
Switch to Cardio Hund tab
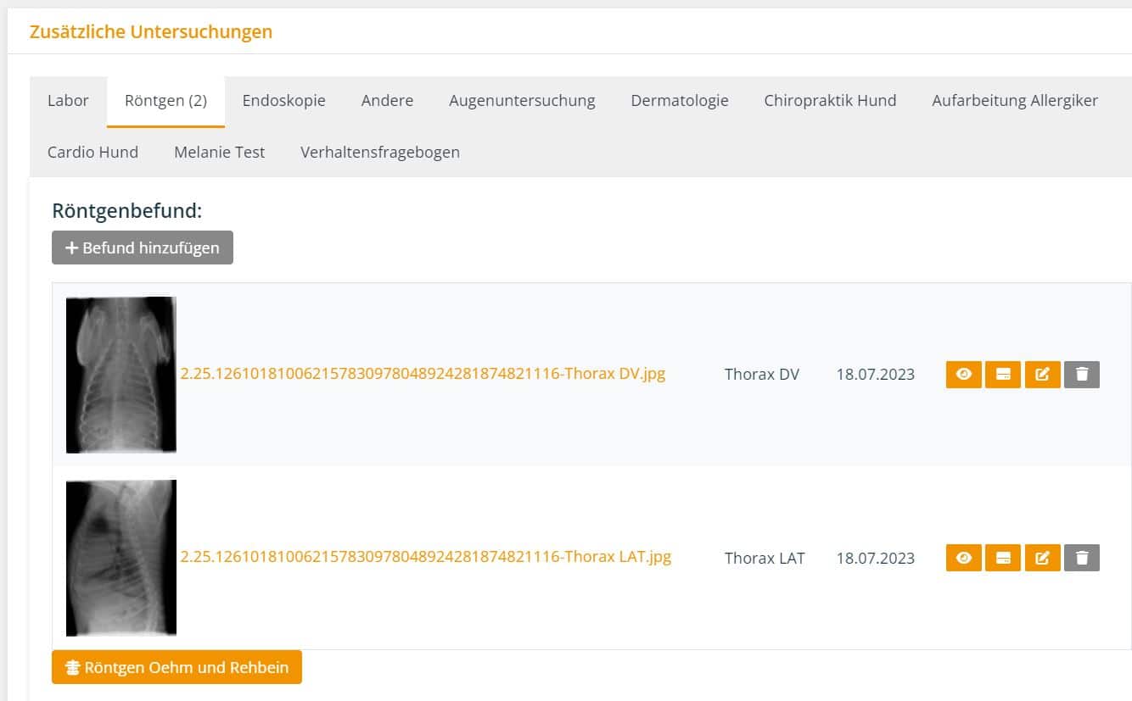coord(92,153)
